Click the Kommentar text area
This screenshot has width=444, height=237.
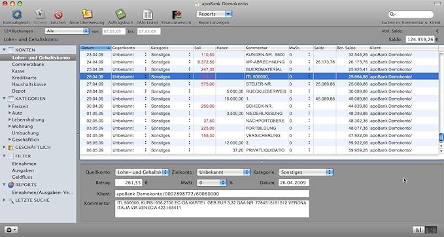pos(212,209)
